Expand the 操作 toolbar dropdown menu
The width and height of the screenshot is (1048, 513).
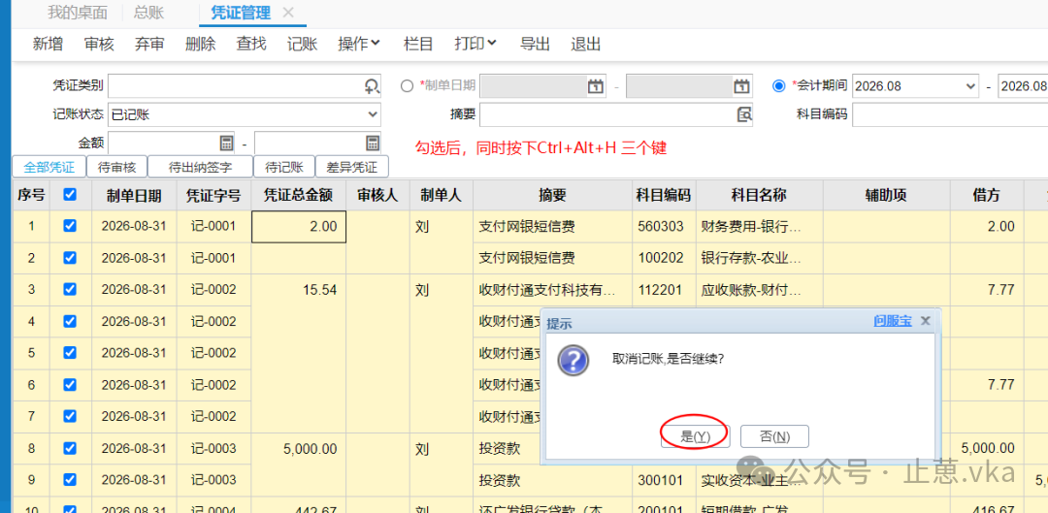pyautogui.click(x=359, y=44)
